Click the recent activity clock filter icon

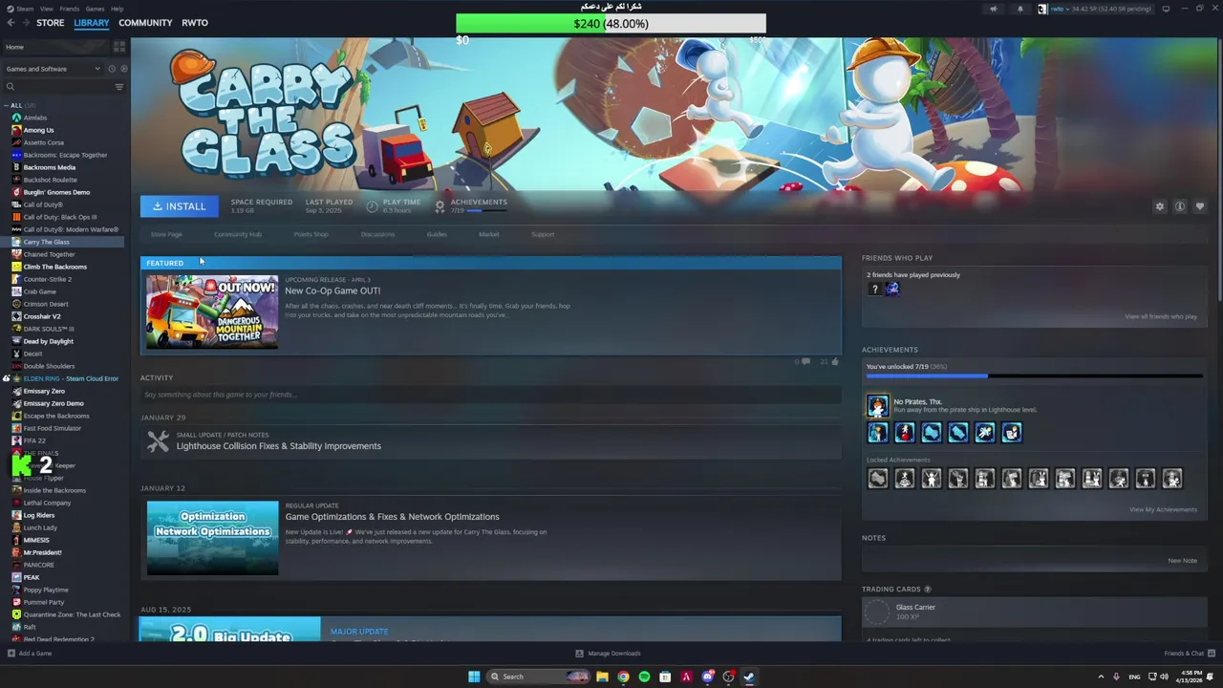(112, 69)
